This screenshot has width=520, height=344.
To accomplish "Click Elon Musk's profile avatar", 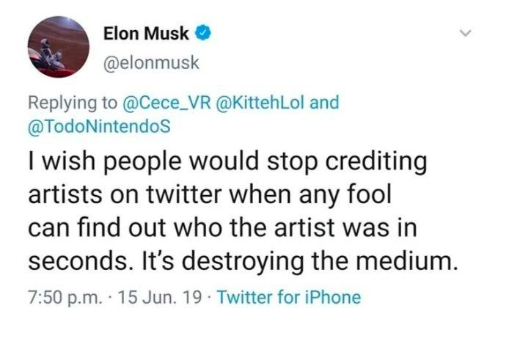I will 59,46.
